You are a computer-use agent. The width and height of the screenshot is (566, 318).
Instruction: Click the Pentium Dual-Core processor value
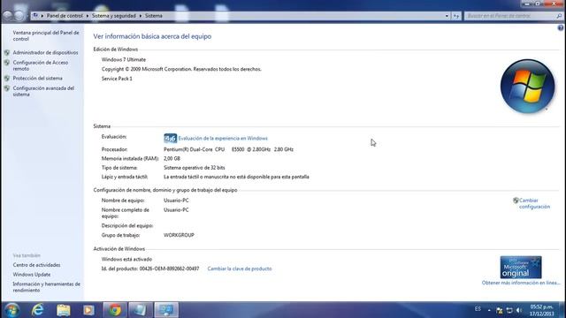pos(228,149)
